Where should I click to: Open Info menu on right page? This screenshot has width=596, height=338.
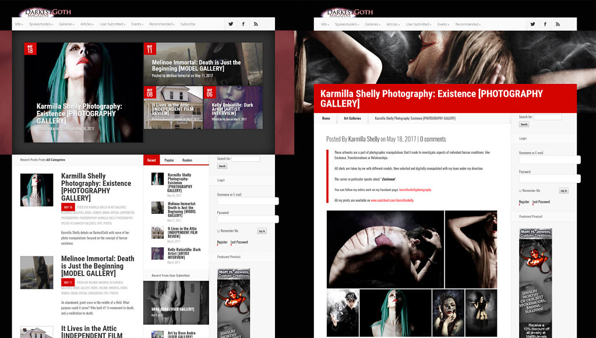pos(325,24)
